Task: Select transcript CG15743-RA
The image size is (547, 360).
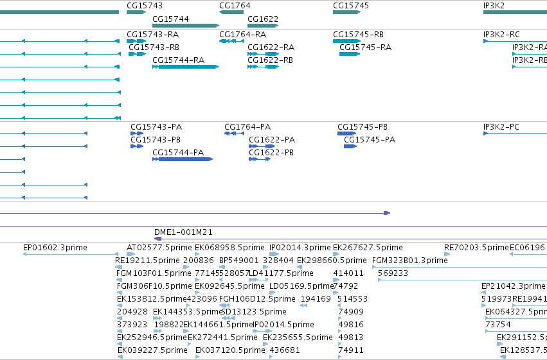Action: pos(152,35)
